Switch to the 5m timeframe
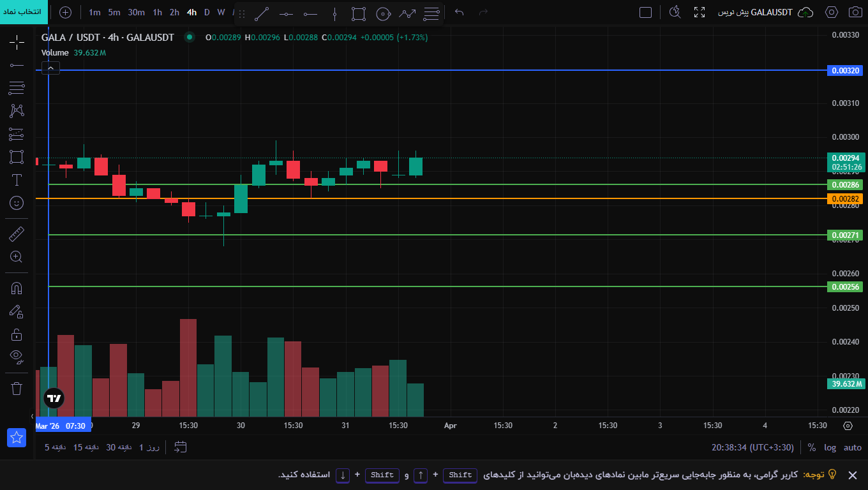868x490 pixels. pos(114,12)
